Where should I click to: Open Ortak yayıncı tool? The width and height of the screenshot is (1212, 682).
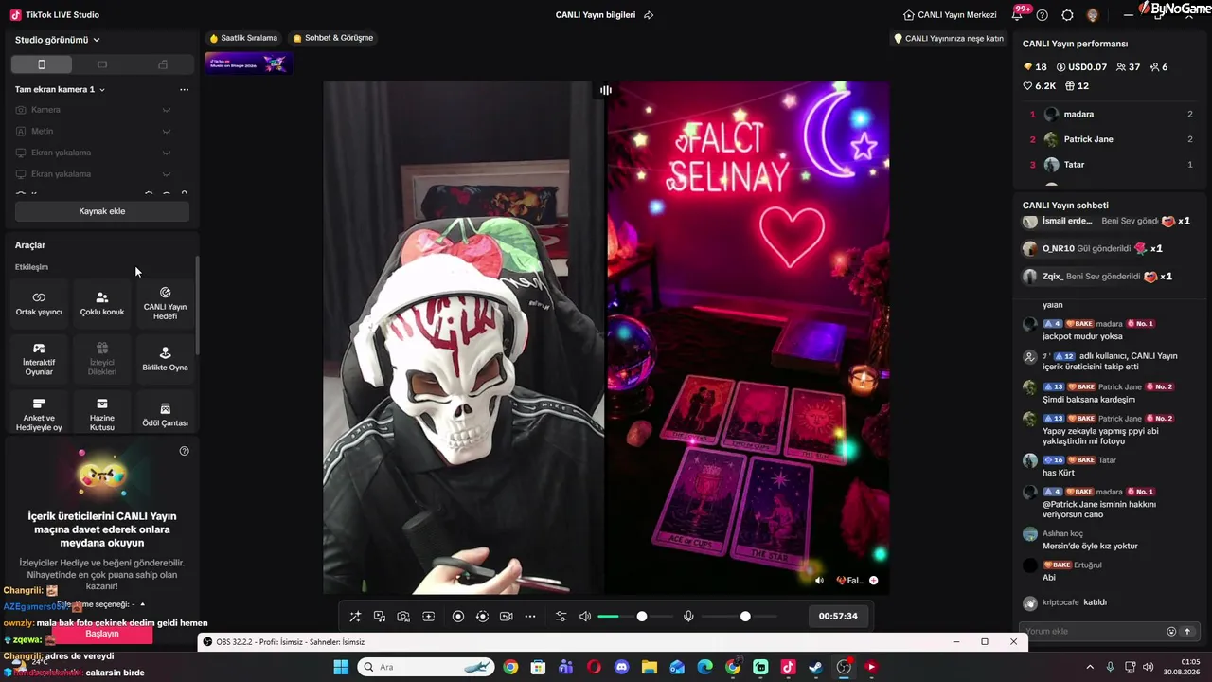pos(39,303)
